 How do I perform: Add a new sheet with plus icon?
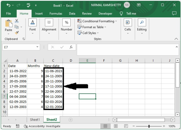click(x=71, y=120)
